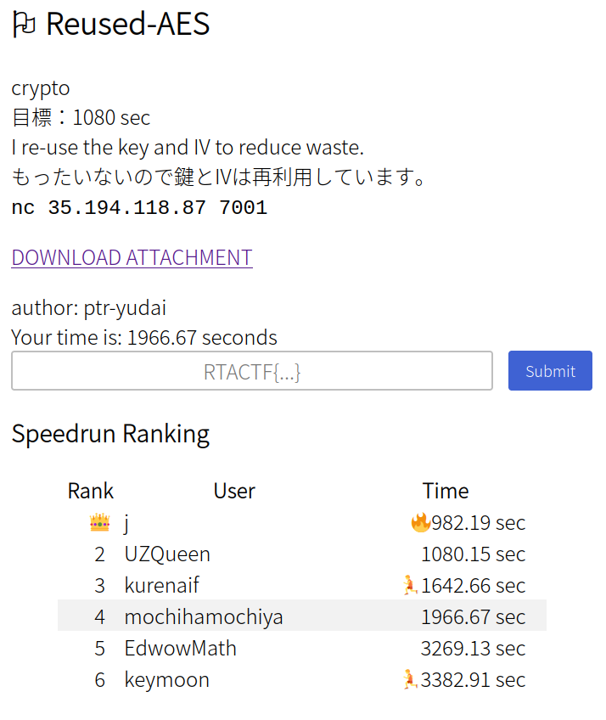Select the nc 35.194.118.87 7001 command text
This screenshot has height=720, width=606.
pos(139,207)
